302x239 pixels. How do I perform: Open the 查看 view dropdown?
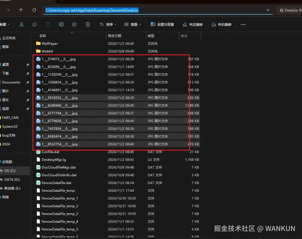pyautogui.click(x=133, y=25)
